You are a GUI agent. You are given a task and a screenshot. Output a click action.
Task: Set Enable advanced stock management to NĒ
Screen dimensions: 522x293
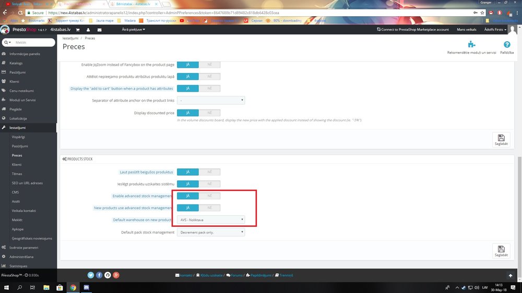[209, 196]
